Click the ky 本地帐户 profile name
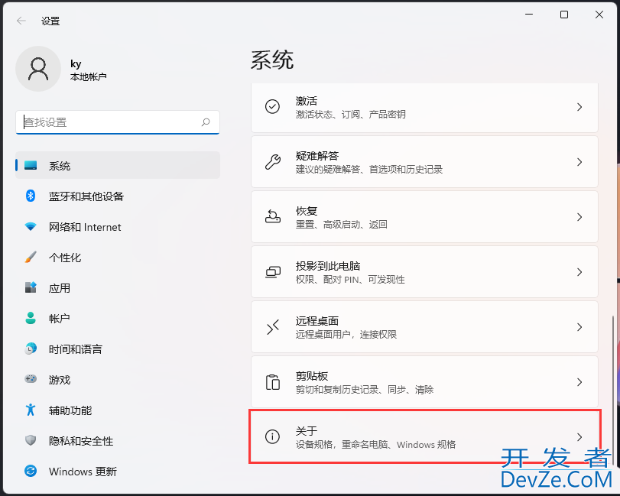 [88, 70]
